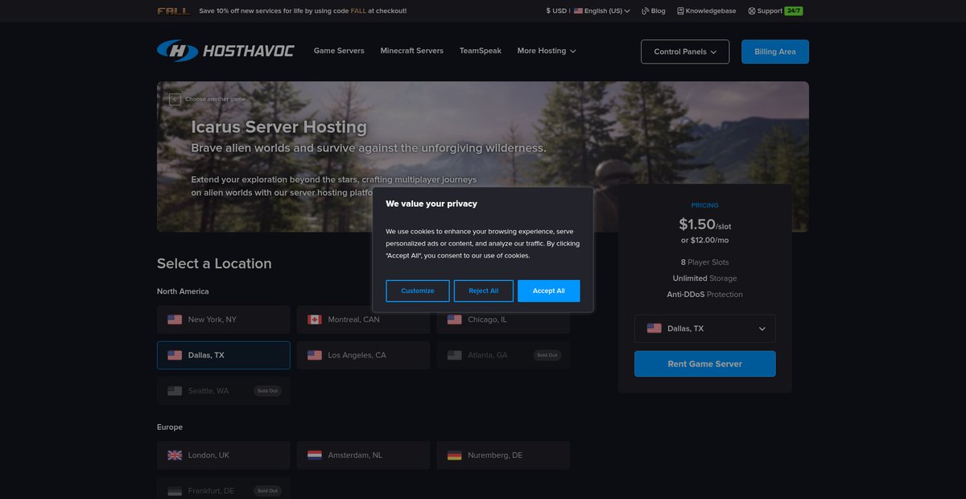The image size is (966, 499).
Task: Click the Canadian flag on Montreal, CAN
Action: click(x=315, y=320)
